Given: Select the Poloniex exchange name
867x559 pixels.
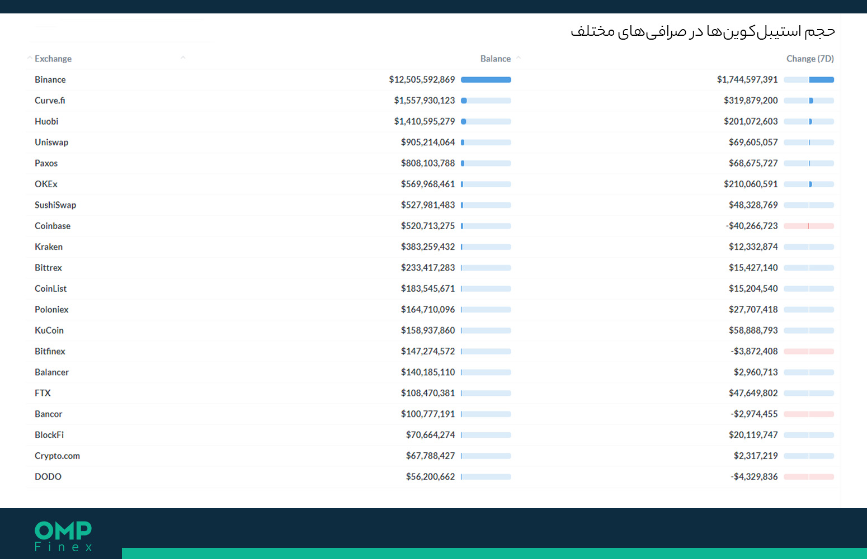Looking at the screenshot, I should pos(51,310).
